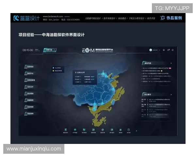This screenshot has width=196, height=157.
Task: Toggle the yellow map legend item
Action: tap(53, 70)
